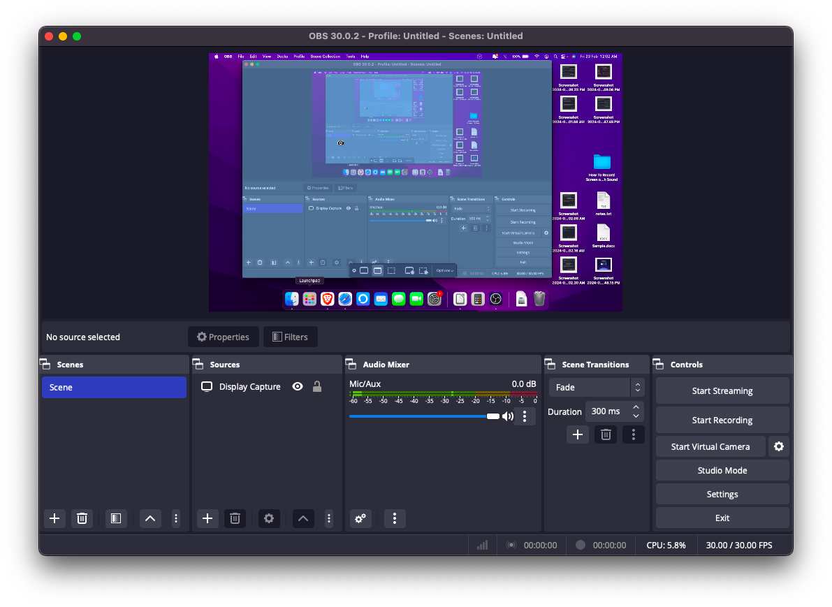This screenshot has height=607, width=832.
Task: Click Start Recording
Action: click(722, 420)
